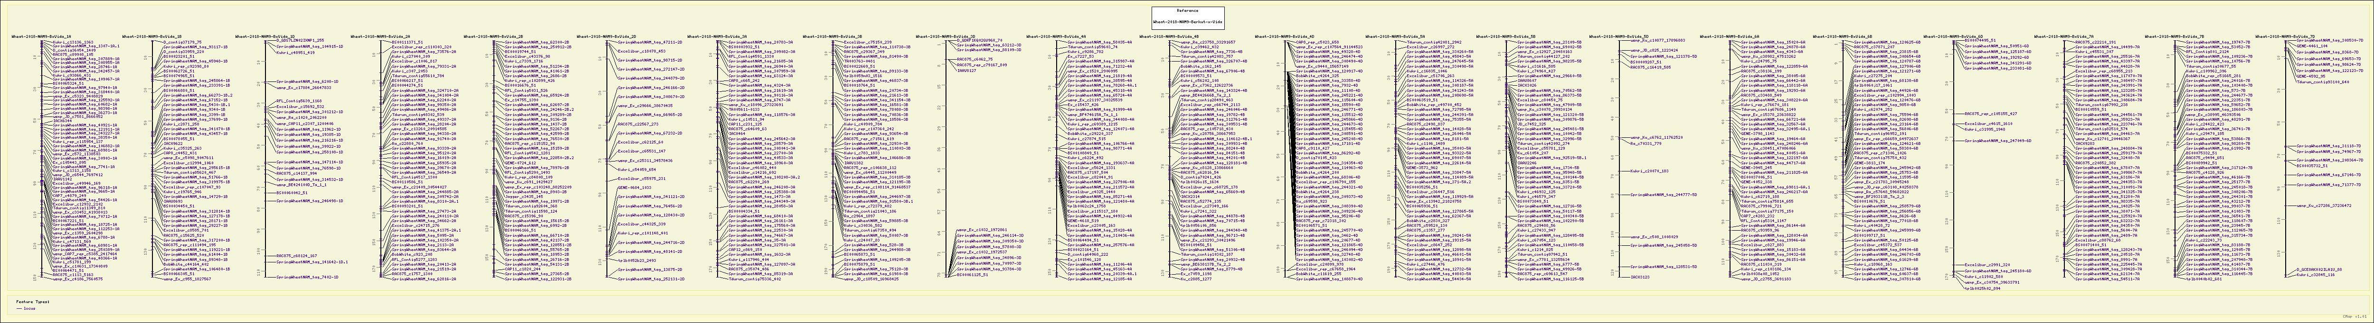Select marker D_contig37179_75 on map 1B
This screenshot has width=2374, height=323.
click(x=182, y=41)
